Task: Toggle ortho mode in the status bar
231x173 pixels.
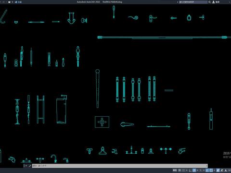Action: coord(190,170)
